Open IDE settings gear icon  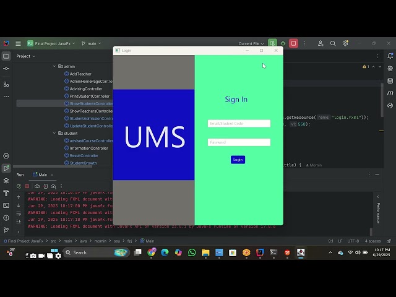[345, 43]
